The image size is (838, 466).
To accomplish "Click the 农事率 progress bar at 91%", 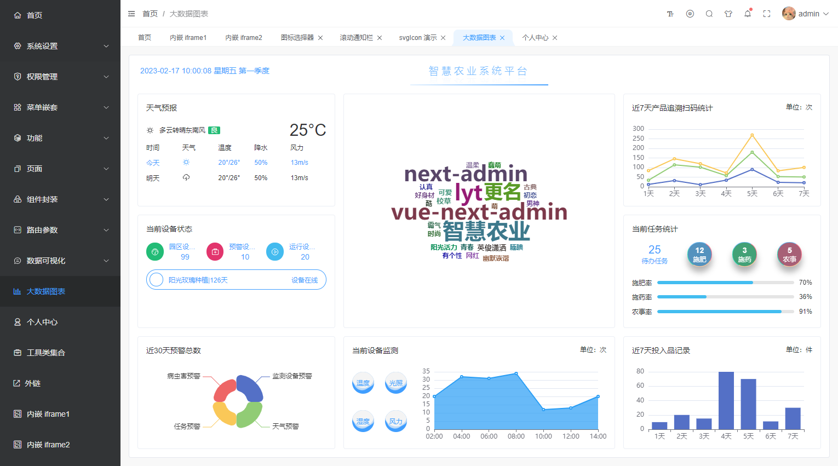I will click(x=726, y=312).
